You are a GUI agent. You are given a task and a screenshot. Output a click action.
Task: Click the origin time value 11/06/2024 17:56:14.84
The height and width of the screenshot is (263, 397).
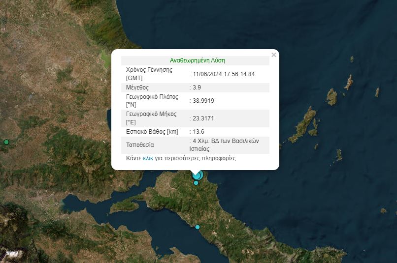pyautogui.click(x=224, y=74)
